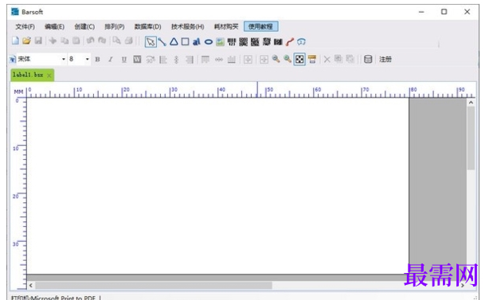Image resolution: width=493 pixels, height=300 pixels.
Task: Click the horizontal scrollbar thumb
Action: pyautogui.click(x=154, y=285)
